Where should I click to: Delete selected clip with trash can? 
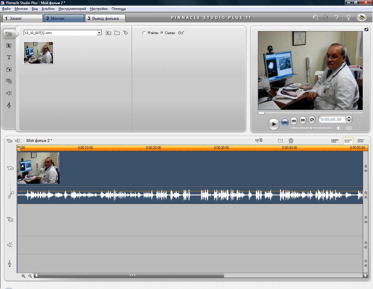click(291, 141)
